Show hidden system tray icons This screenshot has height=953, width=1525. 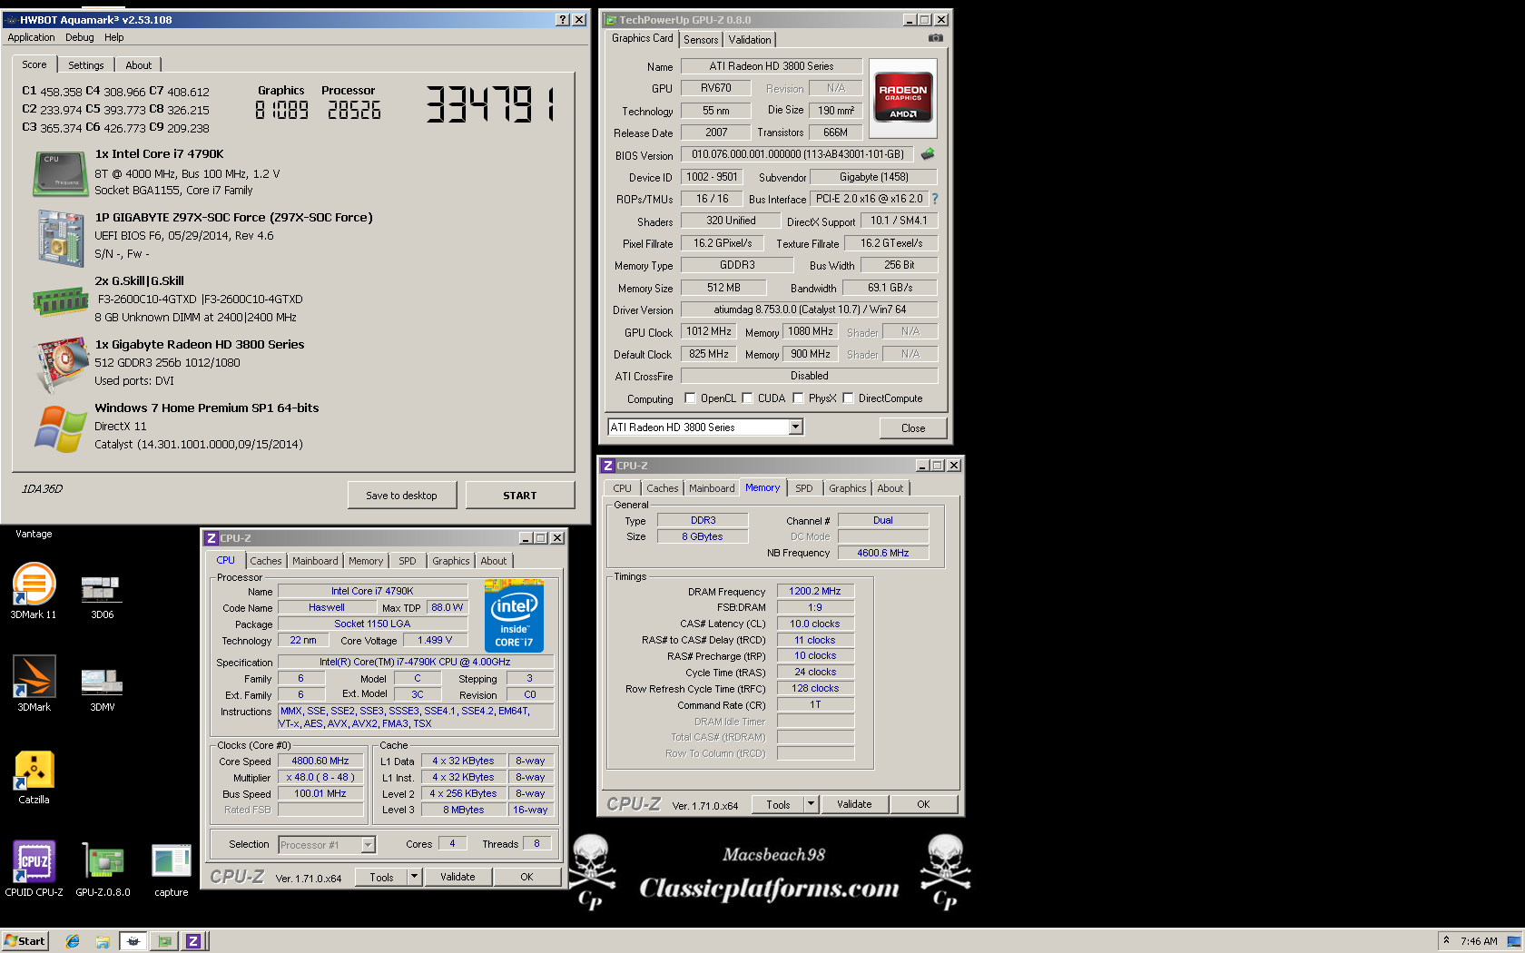click(1446, 940)
